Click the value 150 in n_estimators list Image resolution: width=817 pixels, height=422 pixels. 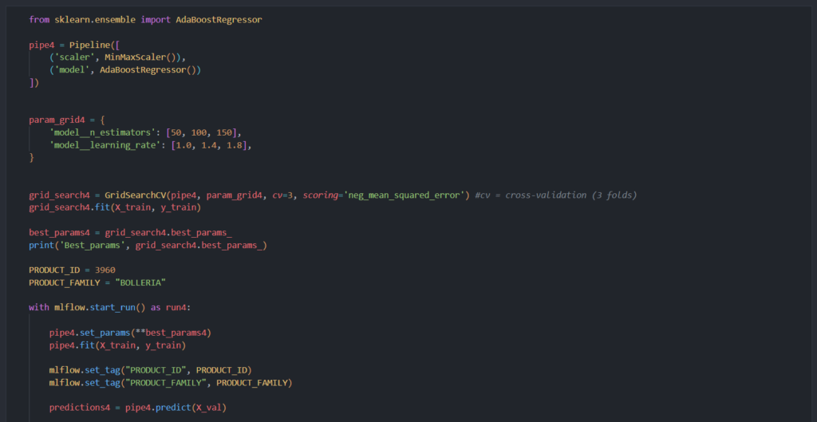pos(223,133)
